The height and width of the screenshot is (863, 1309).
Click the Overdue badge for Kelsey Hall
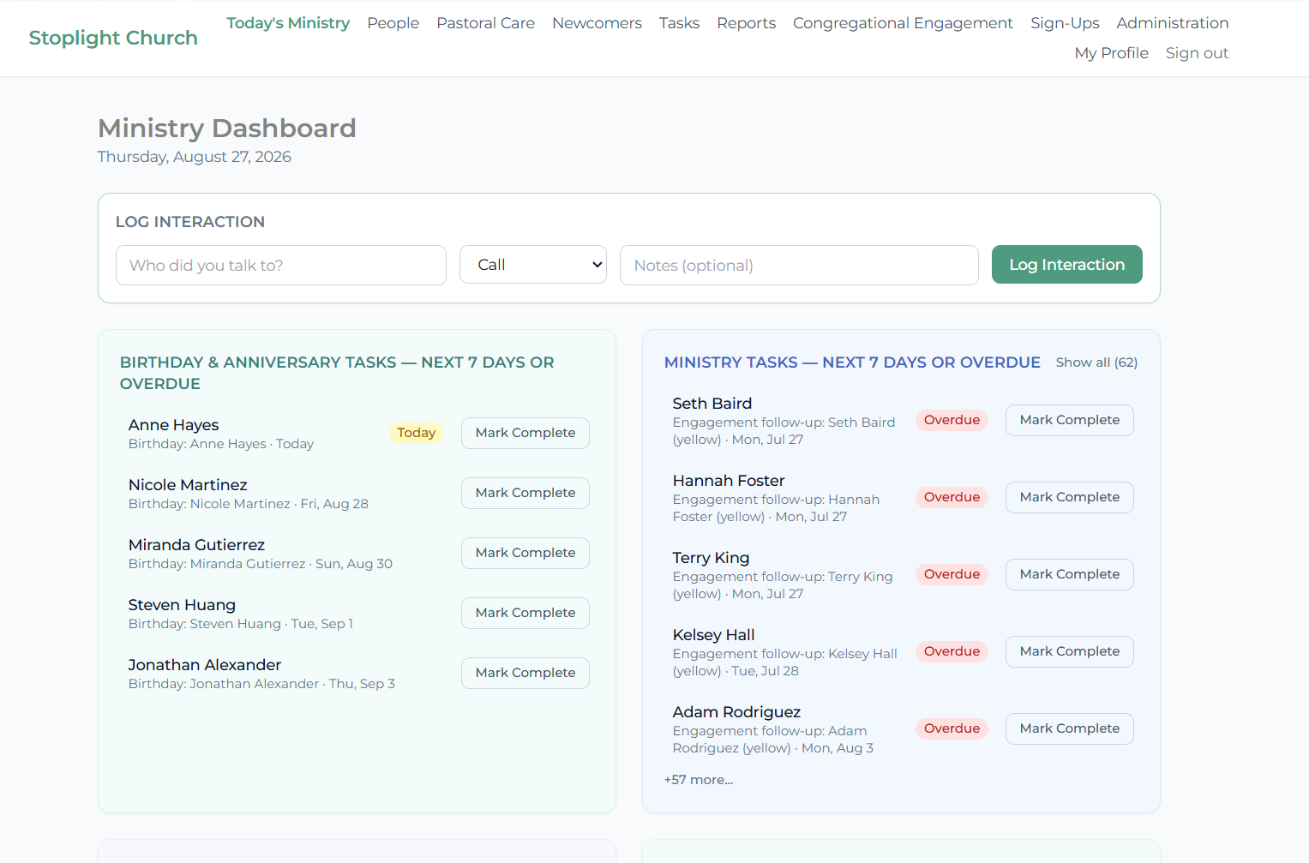[952, 651]
